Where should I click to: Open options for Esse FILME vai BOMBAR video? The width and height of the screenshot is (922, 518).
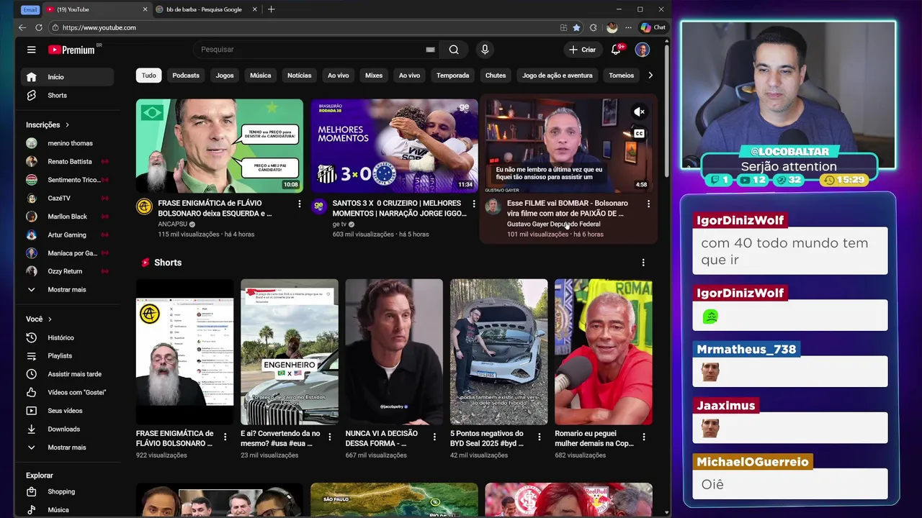point(648,204)
